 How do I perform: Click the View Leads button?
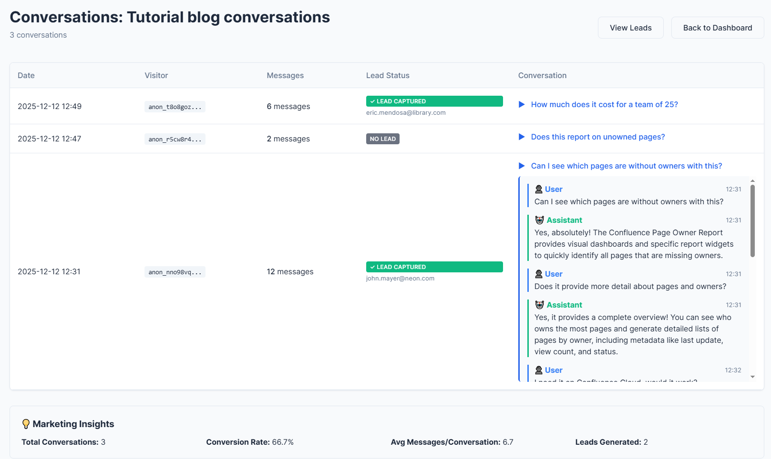[x=630, y=27]
